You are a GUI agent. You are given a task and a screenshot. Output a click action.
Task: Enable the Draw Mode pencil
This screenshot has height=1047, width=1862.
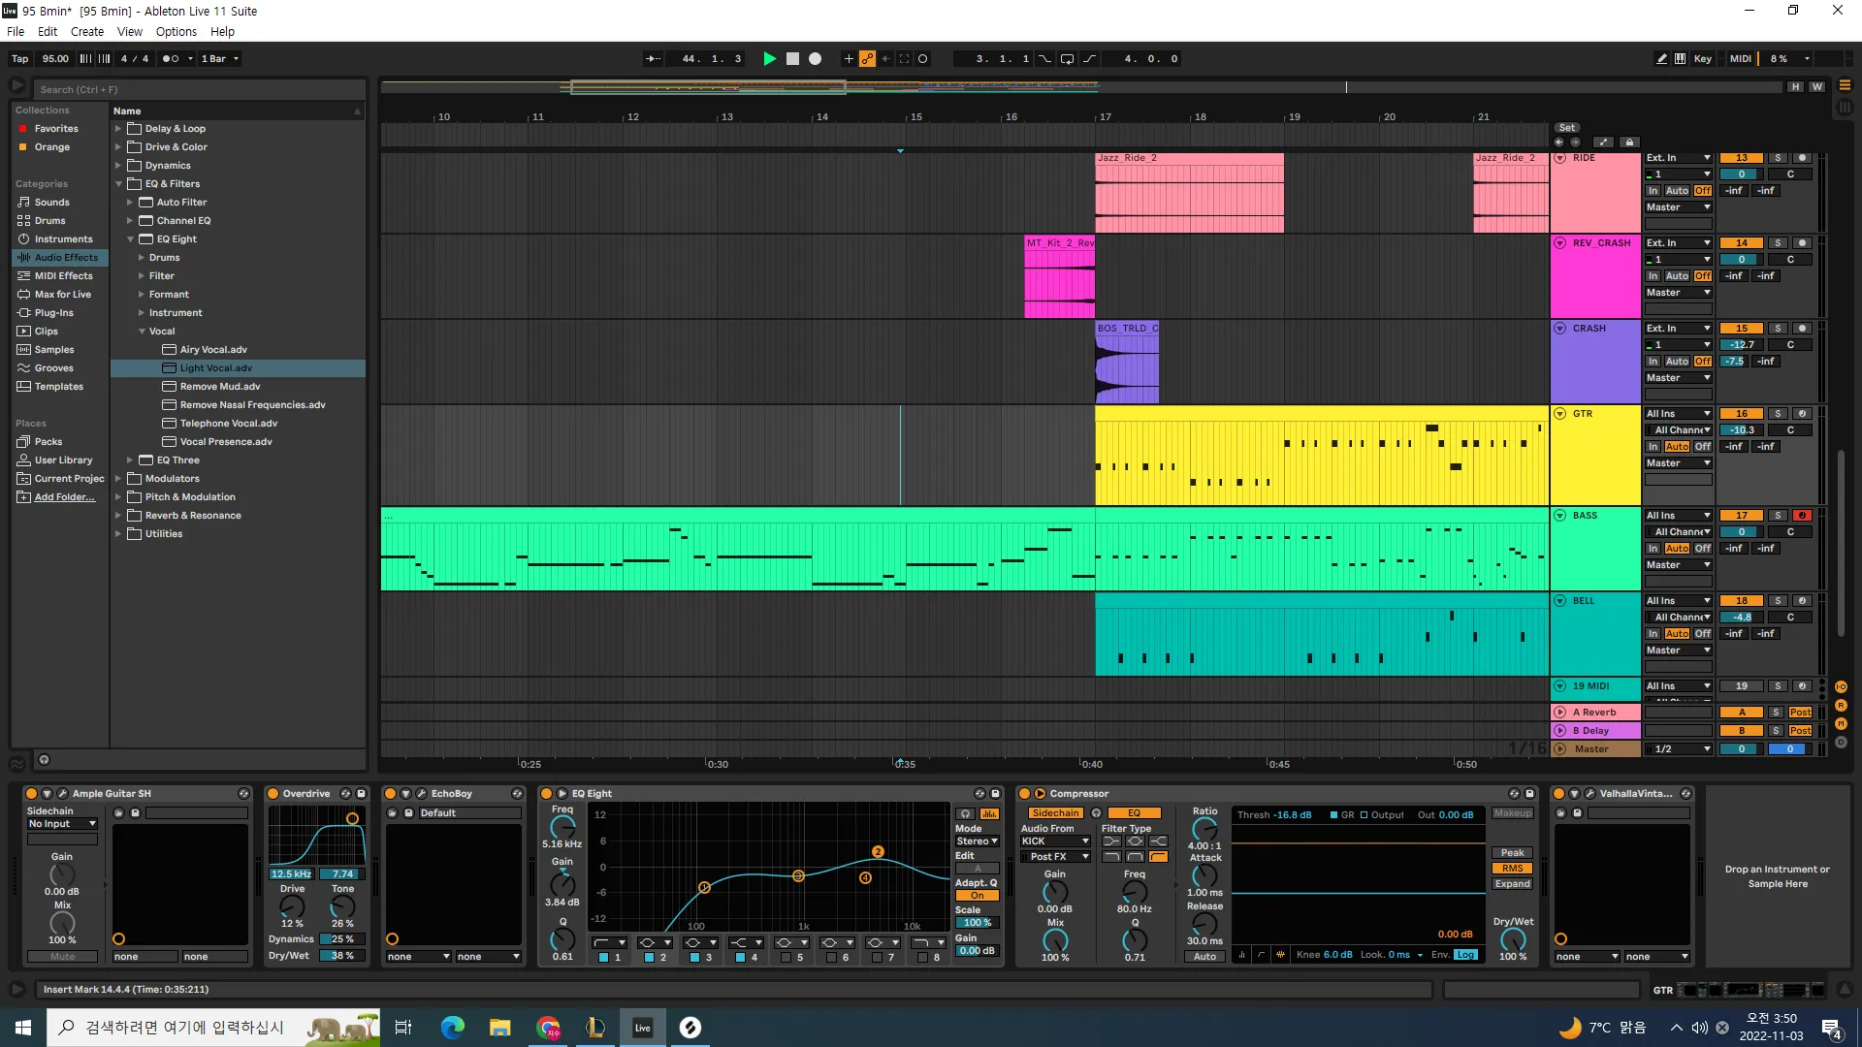click(1661, 59)
